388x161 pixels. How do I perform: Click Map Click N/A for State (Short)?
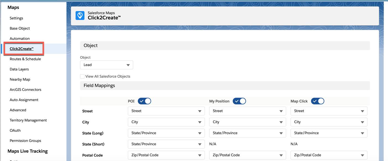294,144
